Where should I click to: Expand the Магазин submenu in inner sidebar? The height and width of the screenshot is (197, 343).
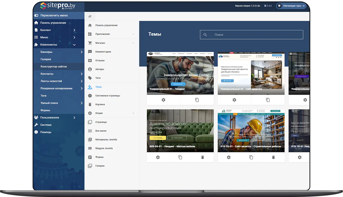133,43
